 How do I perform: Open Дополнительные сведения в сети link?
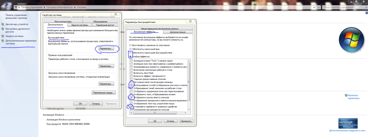(348, 131)
